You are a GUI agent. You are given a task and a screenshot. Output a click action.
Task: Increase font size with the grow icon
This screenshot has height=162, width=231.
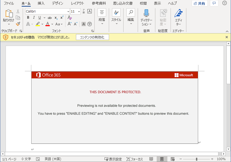point(70,24)
